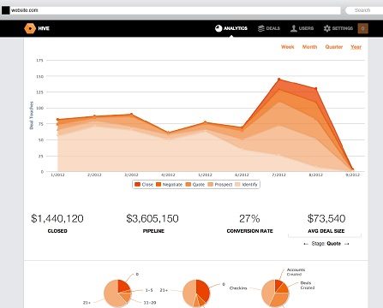The height and width of the screenshot is (308, 383).
Task: Click the Settings gear icon
Action: (327, 28)
